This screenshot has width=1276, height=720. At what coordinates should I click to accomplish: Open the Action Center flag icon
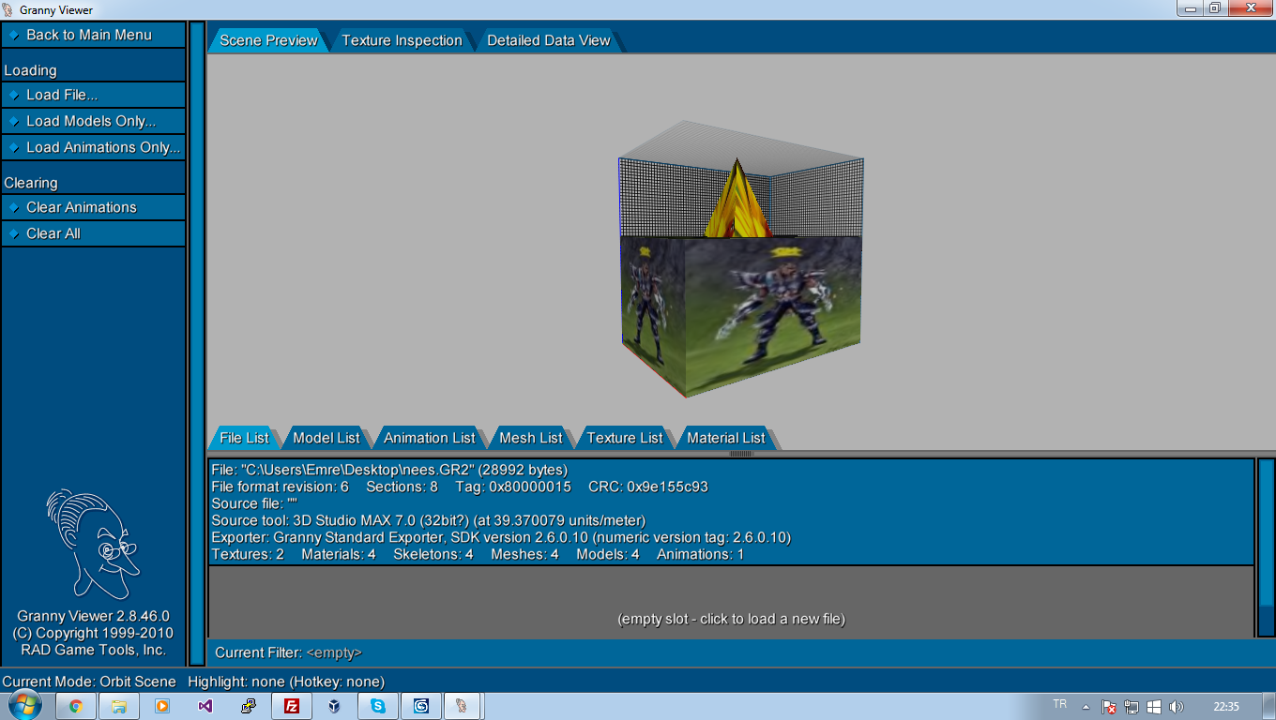coord(1109,707)
